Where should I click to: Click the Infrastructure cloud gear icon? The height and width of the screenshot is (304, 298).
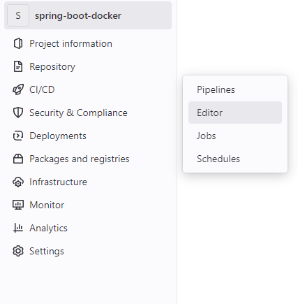click(18, 182)
